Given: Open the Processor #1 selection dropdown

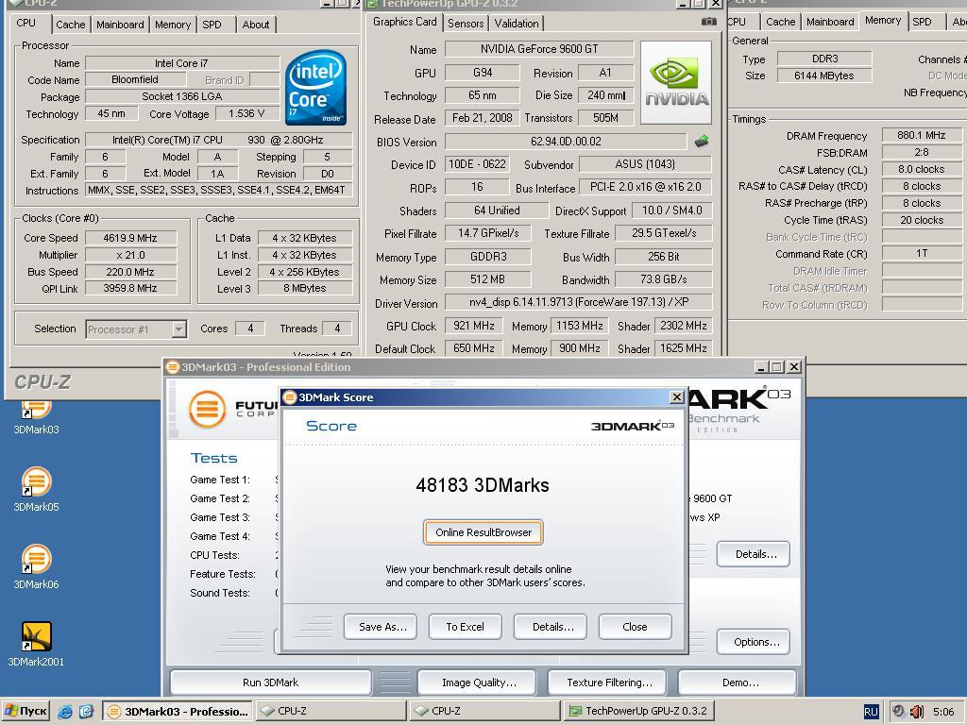Looking at the screenshot, I should pyautogui.click(x=178, y=329).
